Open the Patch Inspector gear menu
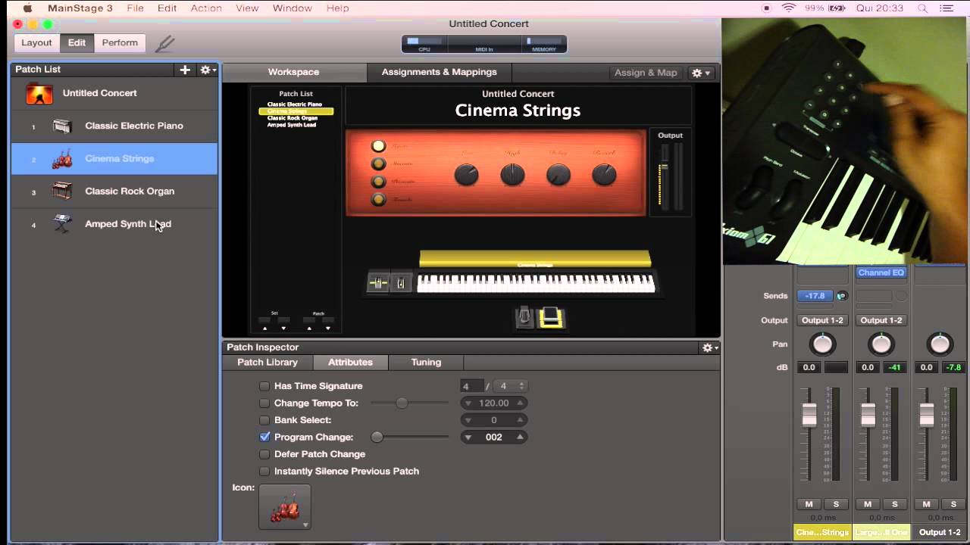 tap(709, 347)
